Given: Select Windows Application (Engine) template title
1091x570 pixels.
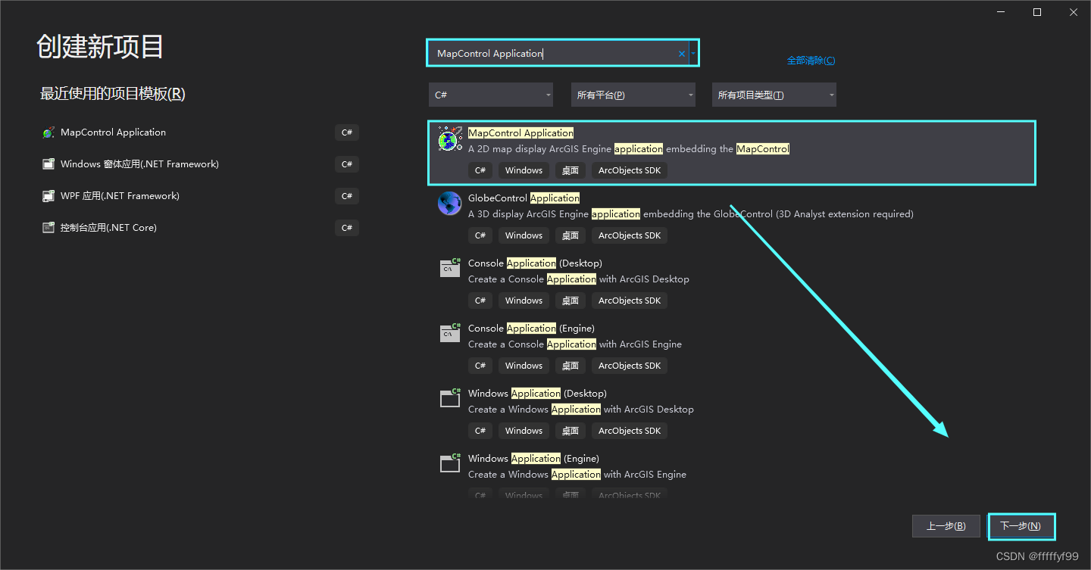Looking at the screenshot, I should (533, 458).
